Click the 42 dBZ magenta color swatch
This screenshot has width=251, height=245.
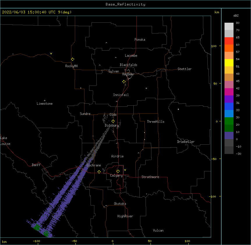[x=229, y=92]
